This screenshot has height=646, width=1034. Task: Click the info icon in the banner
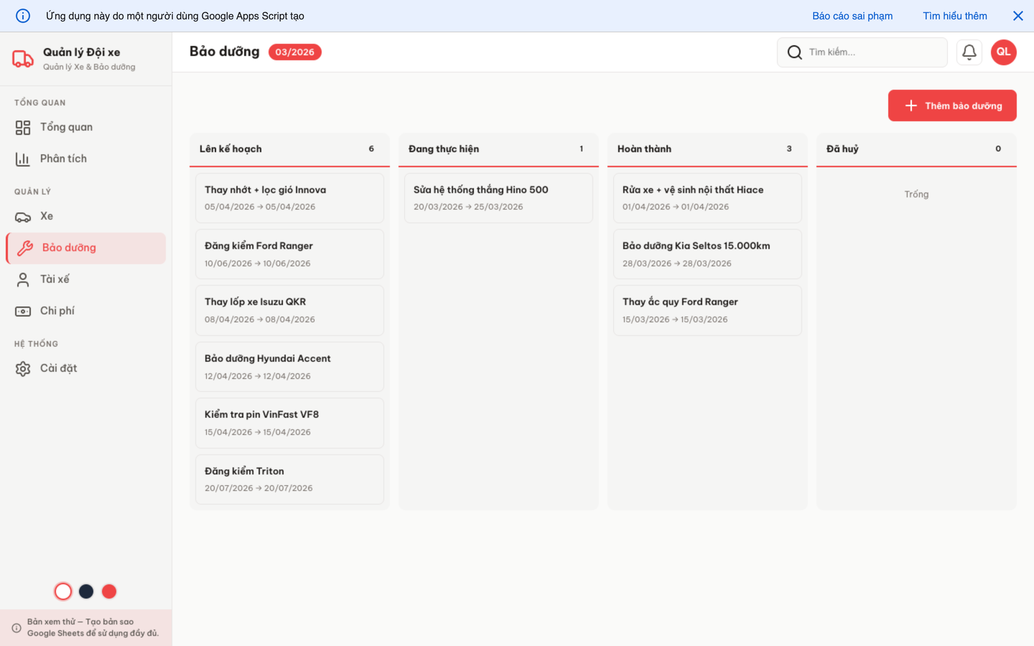point(23,16)
